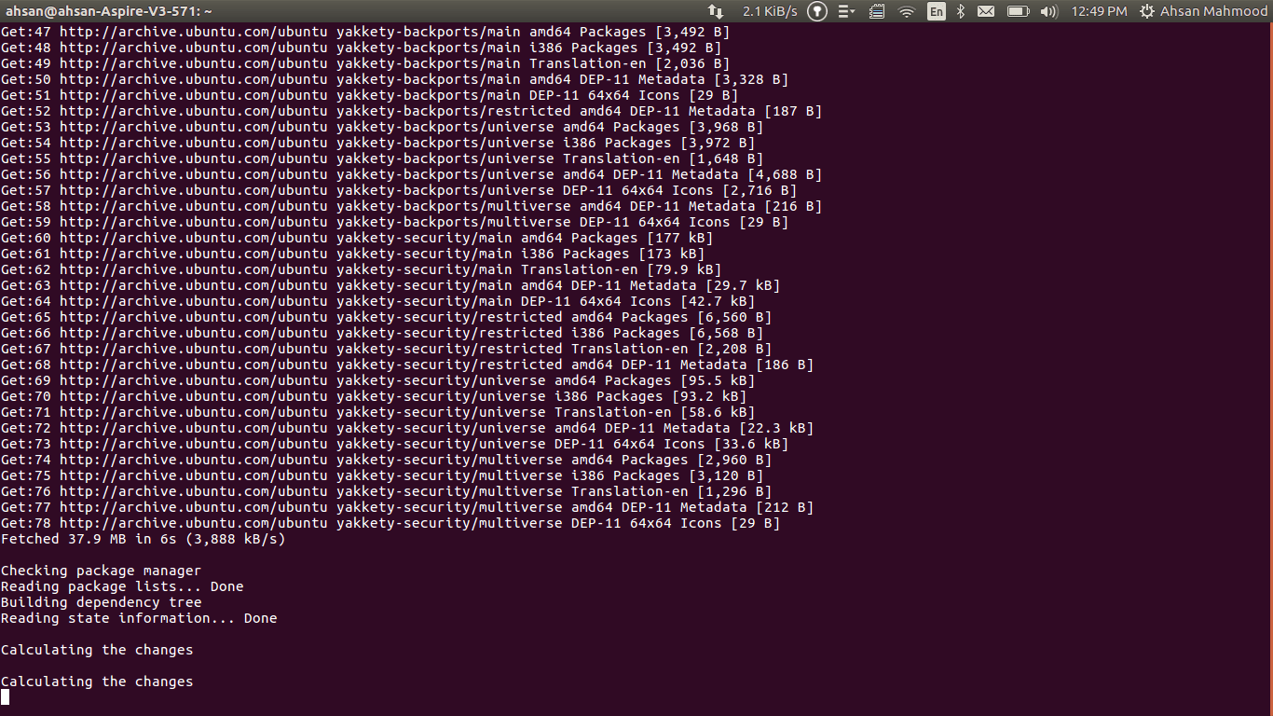Click the system monitor chip icon in panel
This screenshot has width=1273, height=716.
click(x=877, y=11)
